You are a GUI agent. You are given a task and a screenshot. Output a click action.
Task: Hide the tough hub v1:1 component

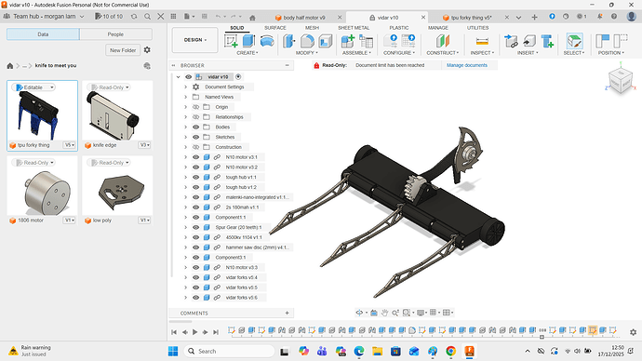195,177
